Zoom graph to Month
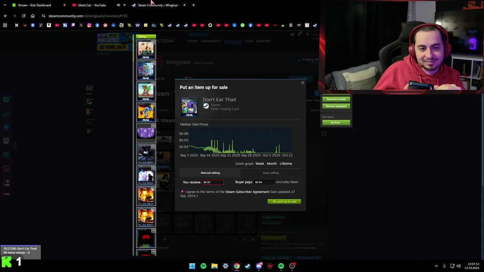 point(272,164)
